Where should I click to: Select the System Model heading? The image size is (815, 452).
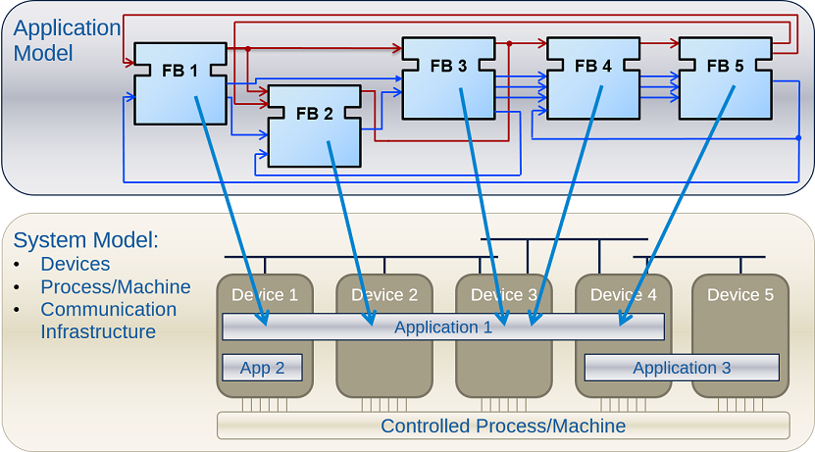(x=85, y=241)
